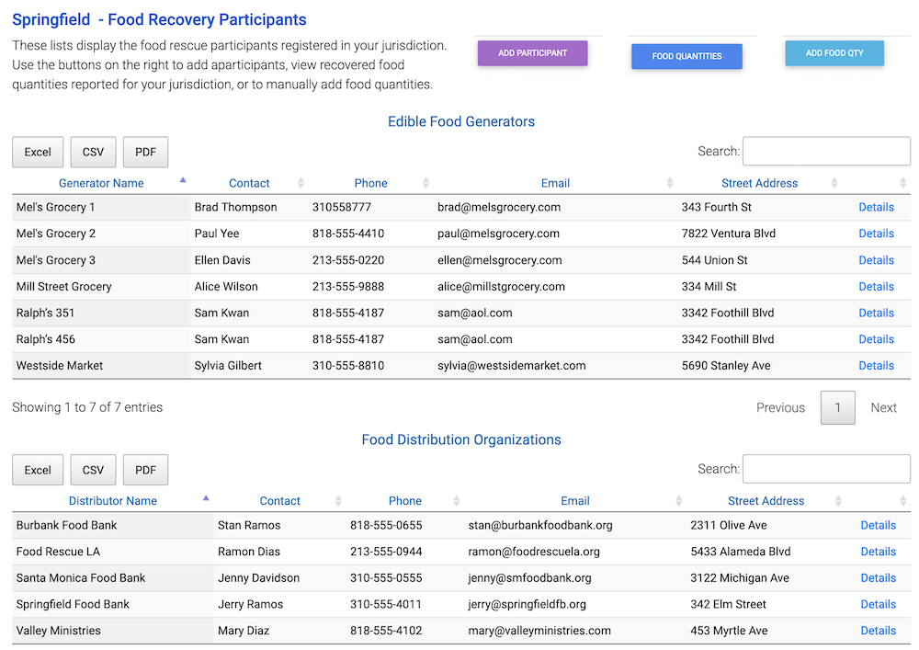
Task: Export Edible Food Generators to Excel
Action: pos(38,152)
